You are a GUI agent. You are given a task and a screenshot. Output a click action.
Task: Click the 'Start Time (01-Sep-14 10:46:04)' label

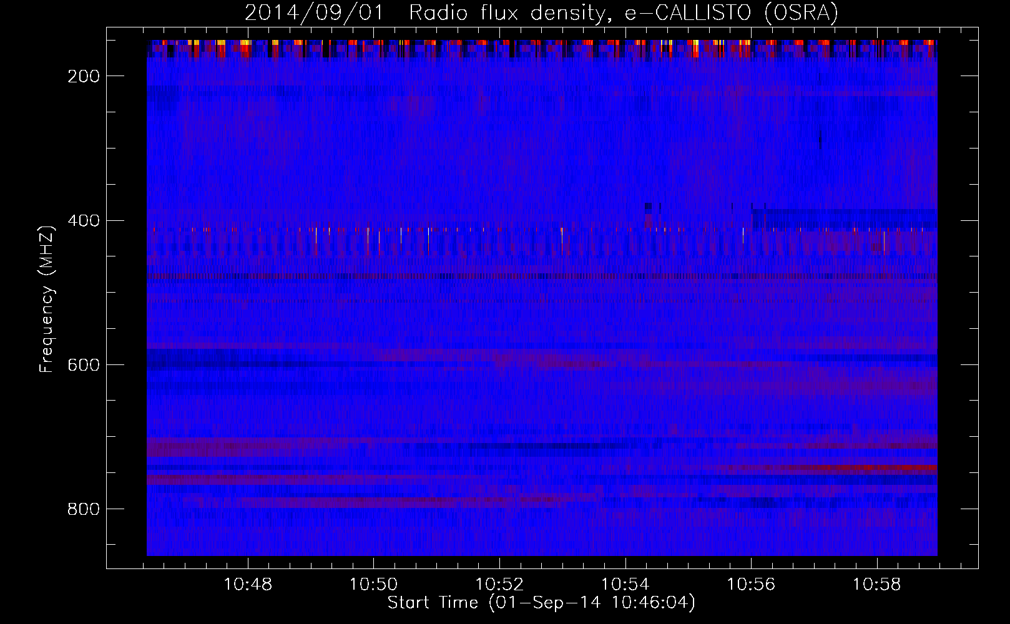tap(541, 603)
